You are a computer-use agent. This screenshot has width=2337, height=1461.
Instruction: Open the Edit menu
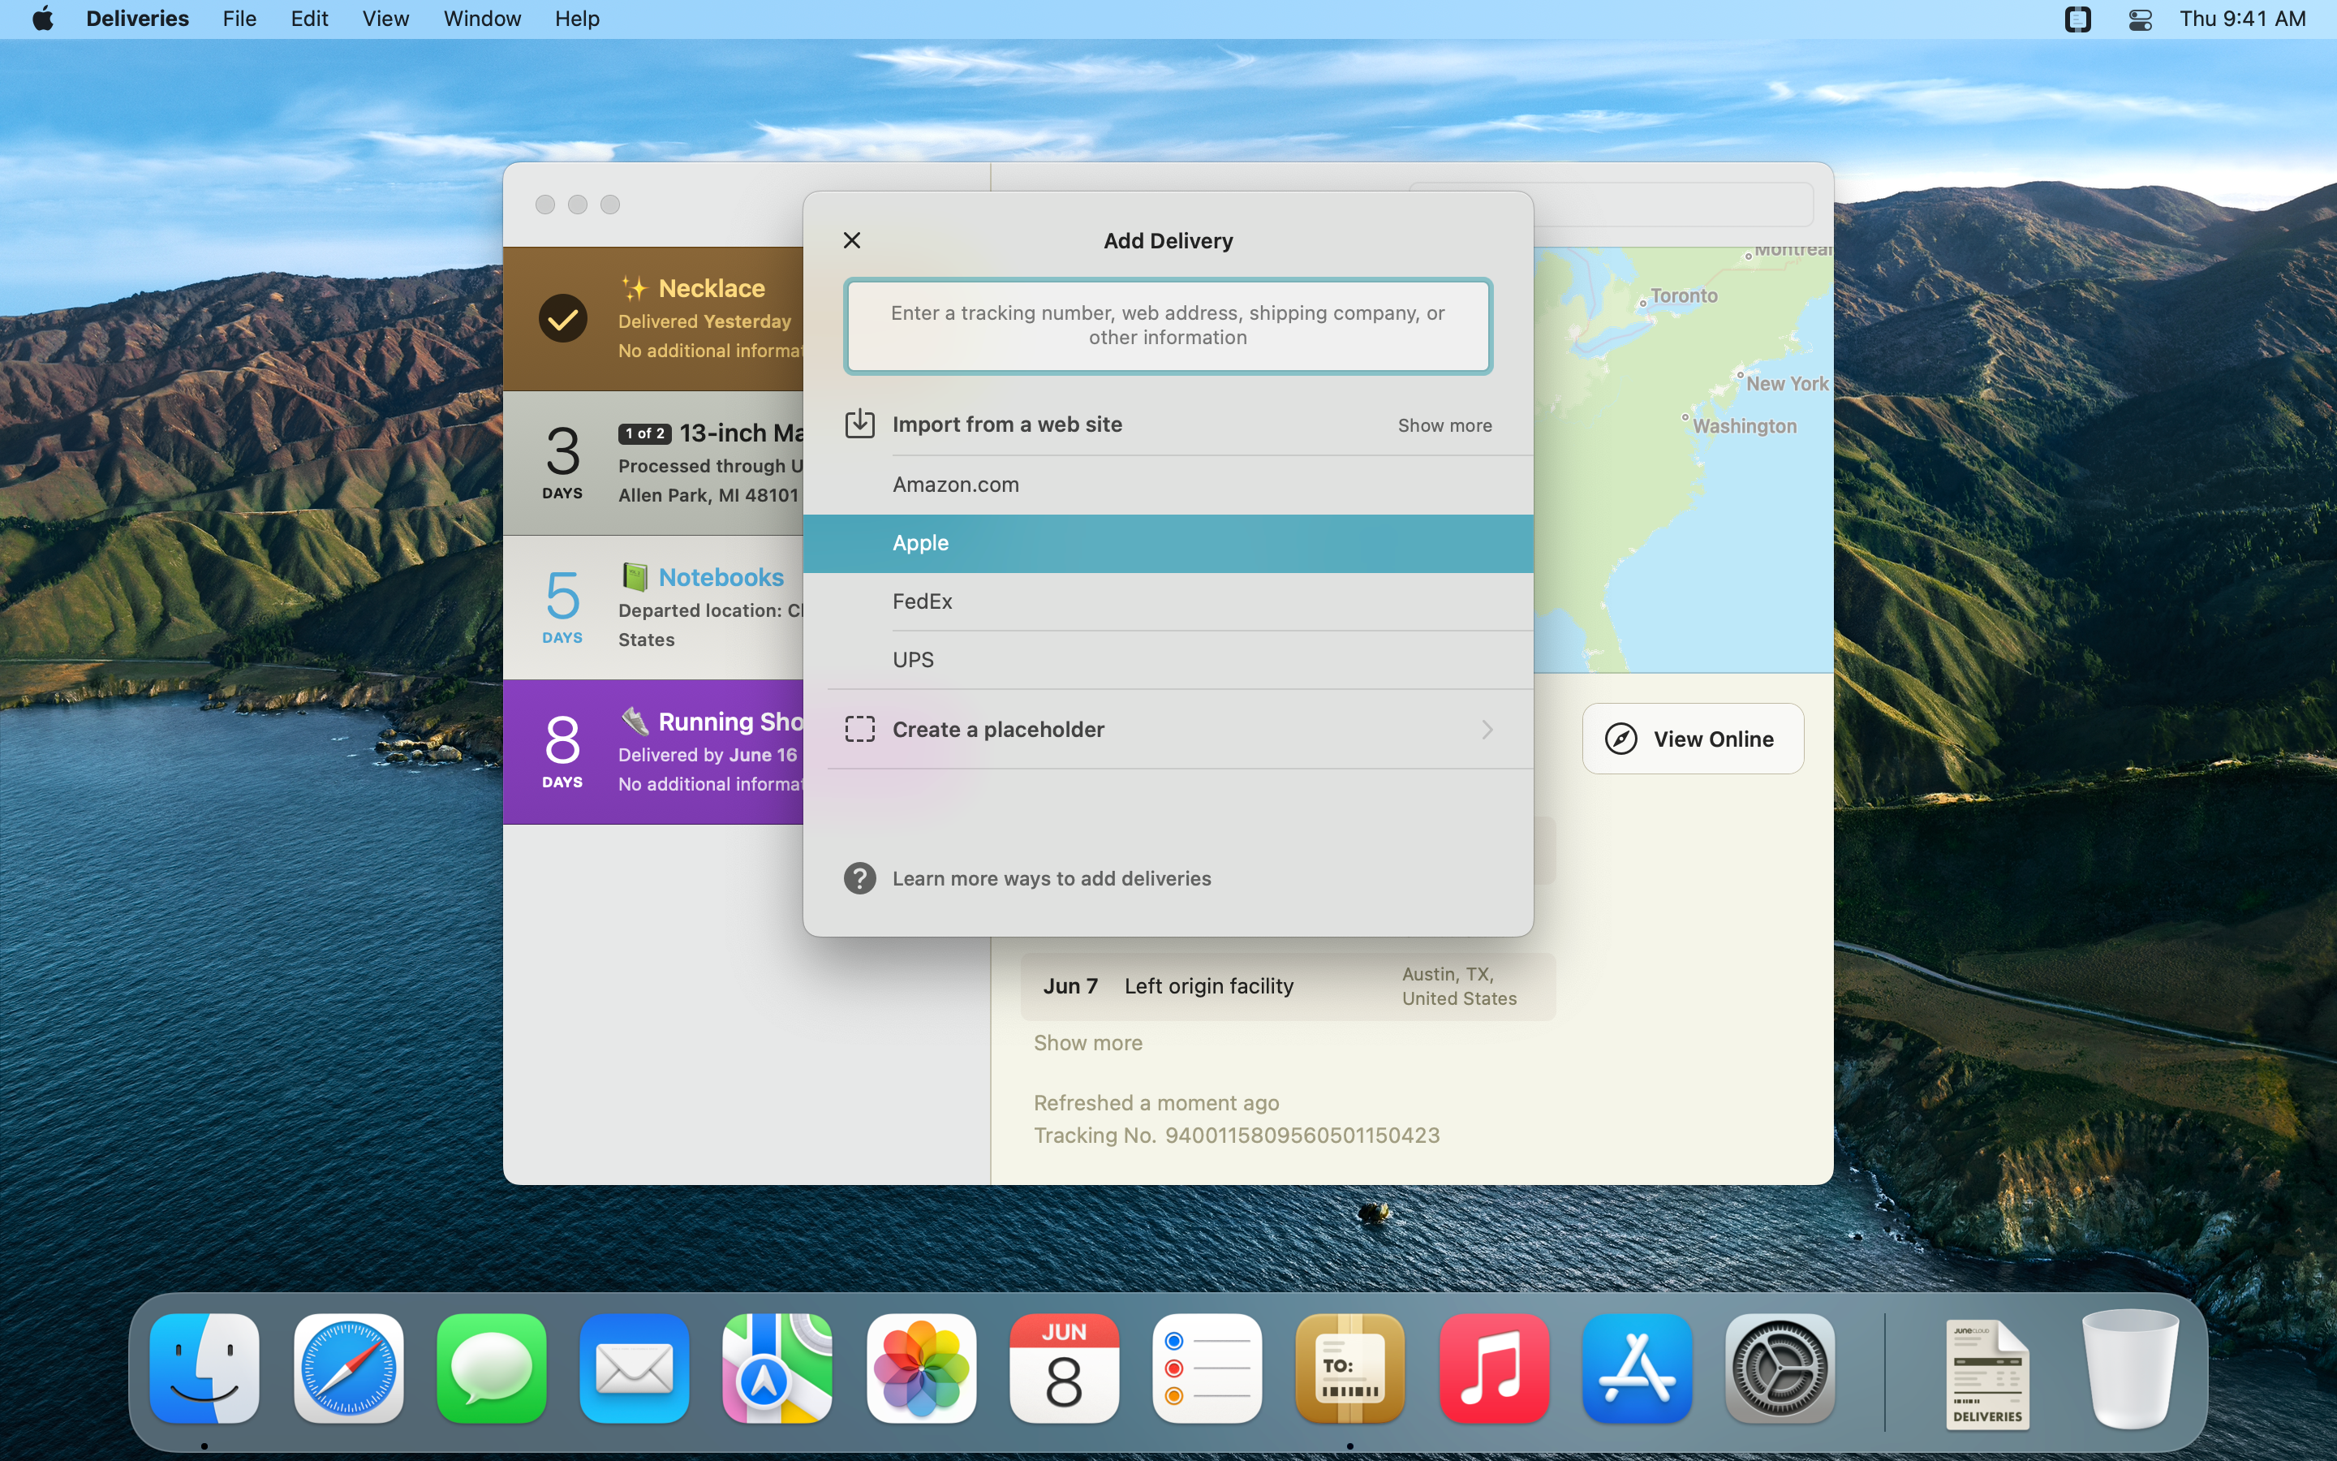coord(309,19)
